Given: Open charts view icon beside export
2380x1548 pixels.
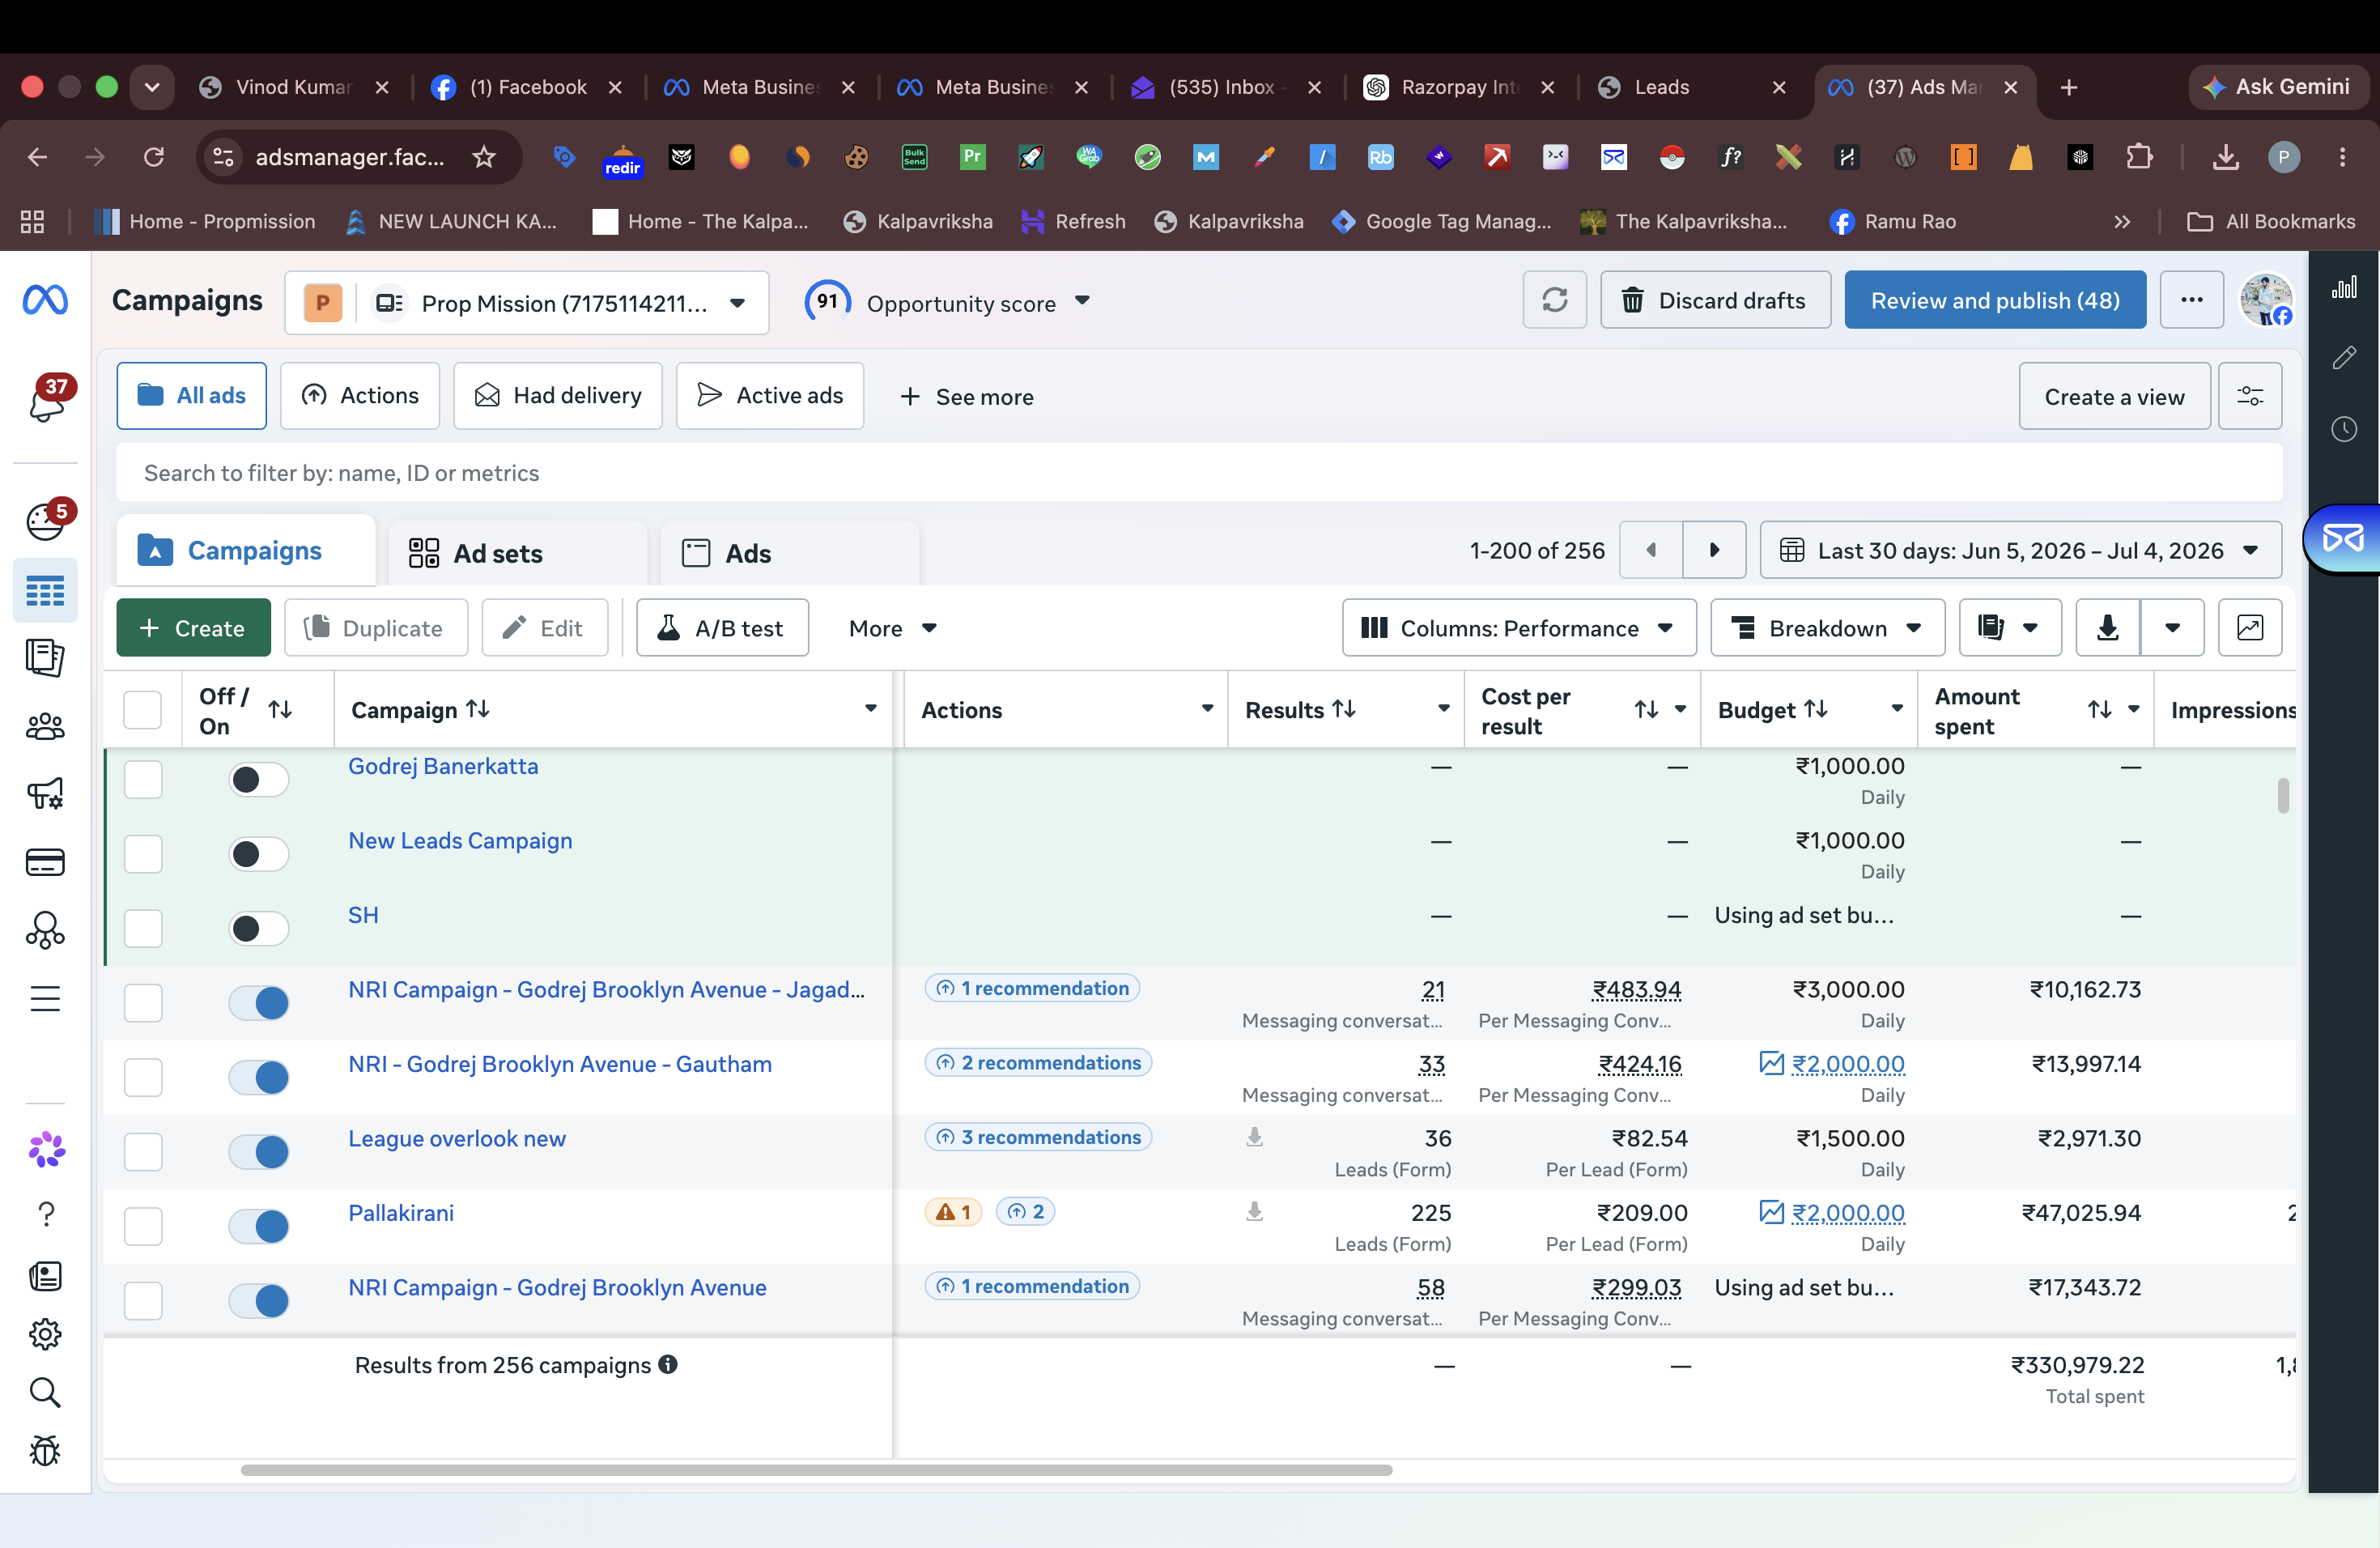Looking at the screenshot, I should [2250, 628].
